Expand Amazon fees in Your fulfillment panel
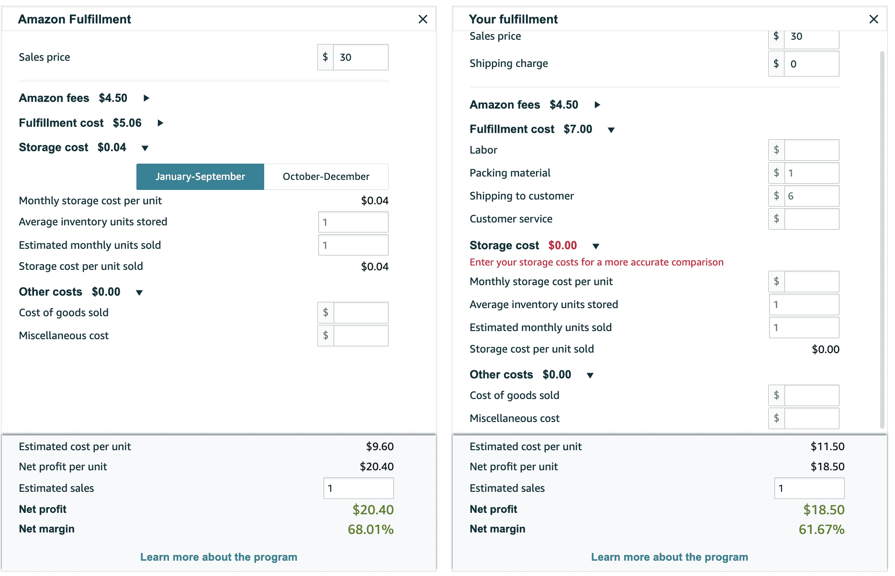The width and height of the screenshot is (895, 576). 597,105
